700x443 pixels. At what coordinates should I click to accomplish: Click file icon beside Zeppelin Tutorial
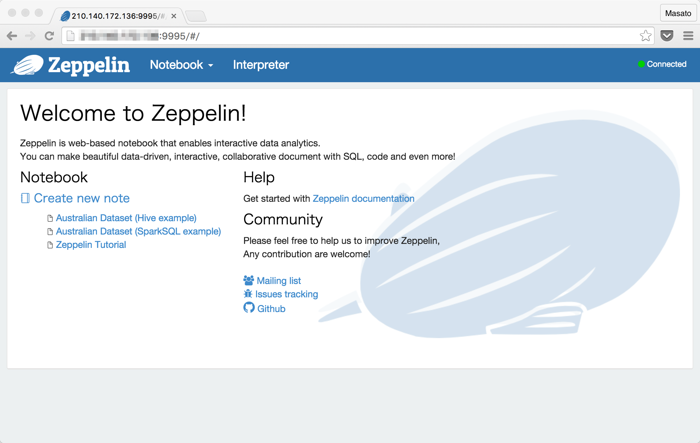[50, 245]
